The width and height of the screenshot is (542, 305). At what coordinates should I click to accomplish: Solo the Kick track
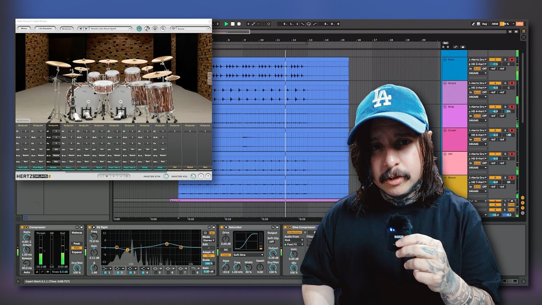pos(505,60)
